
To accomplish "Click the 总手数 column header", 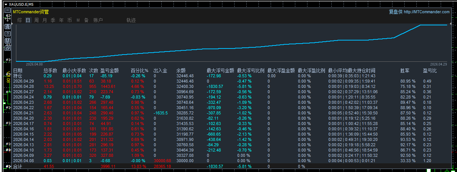I will (x=50, y=70).
